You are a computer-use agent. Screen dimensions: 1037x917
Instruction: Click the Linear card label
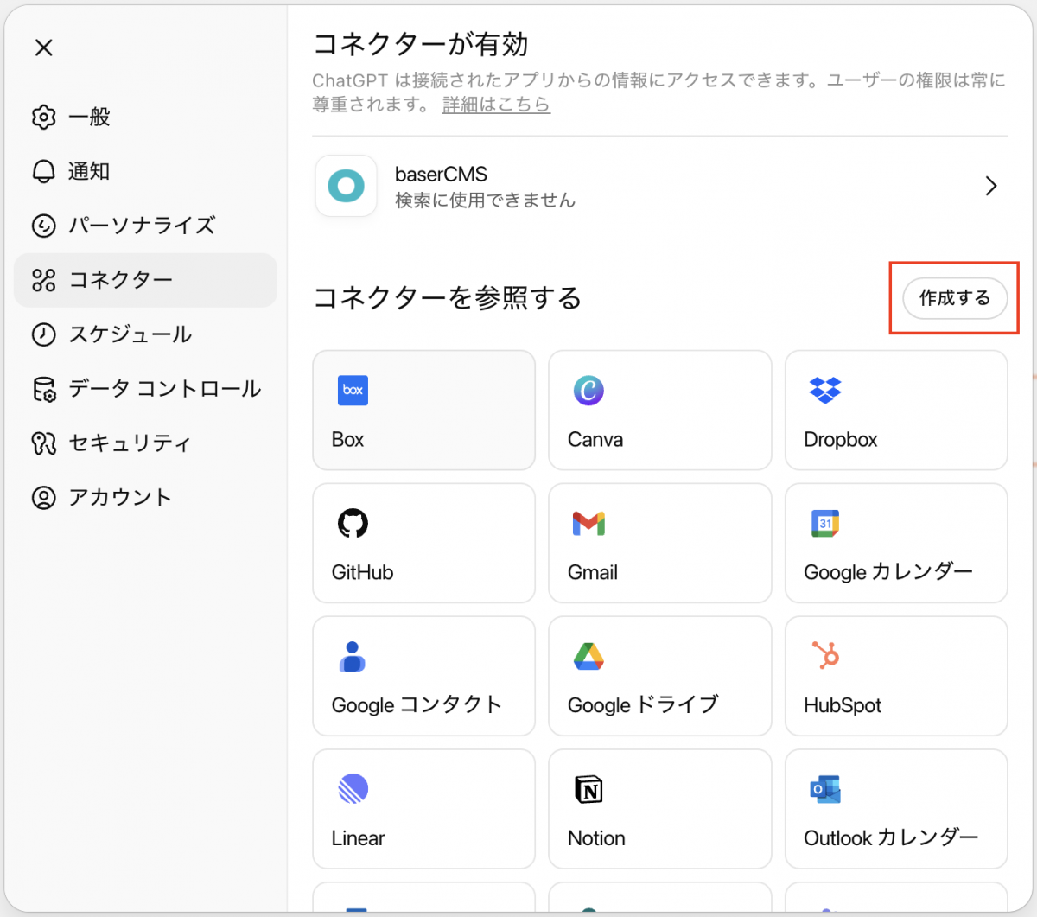point(358,838)
